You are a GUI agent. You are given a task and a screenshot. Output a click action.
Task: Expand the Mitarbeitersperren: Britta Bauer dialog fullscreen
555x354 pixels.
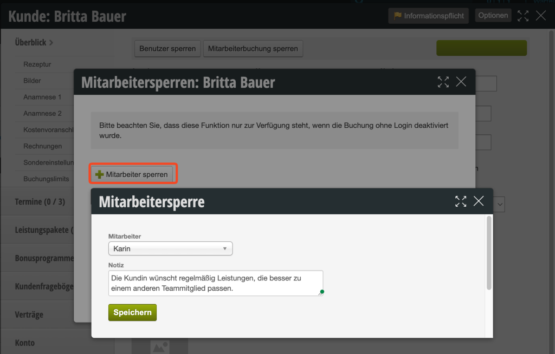click(x=443, y=82)
